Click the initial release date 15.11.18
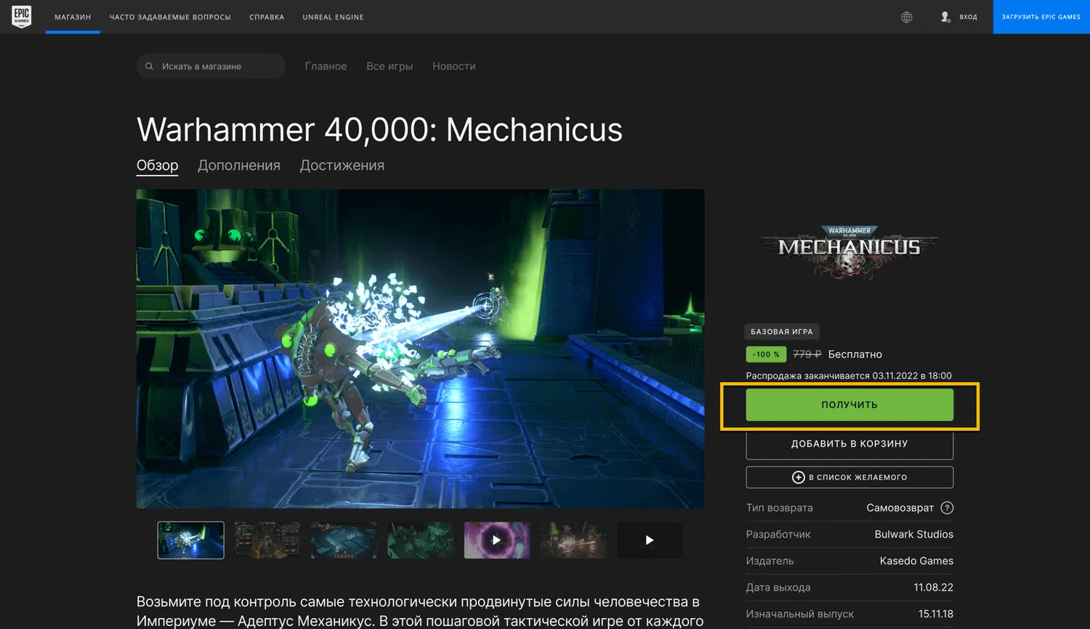The image size is (1090, 629). [936, 614]
